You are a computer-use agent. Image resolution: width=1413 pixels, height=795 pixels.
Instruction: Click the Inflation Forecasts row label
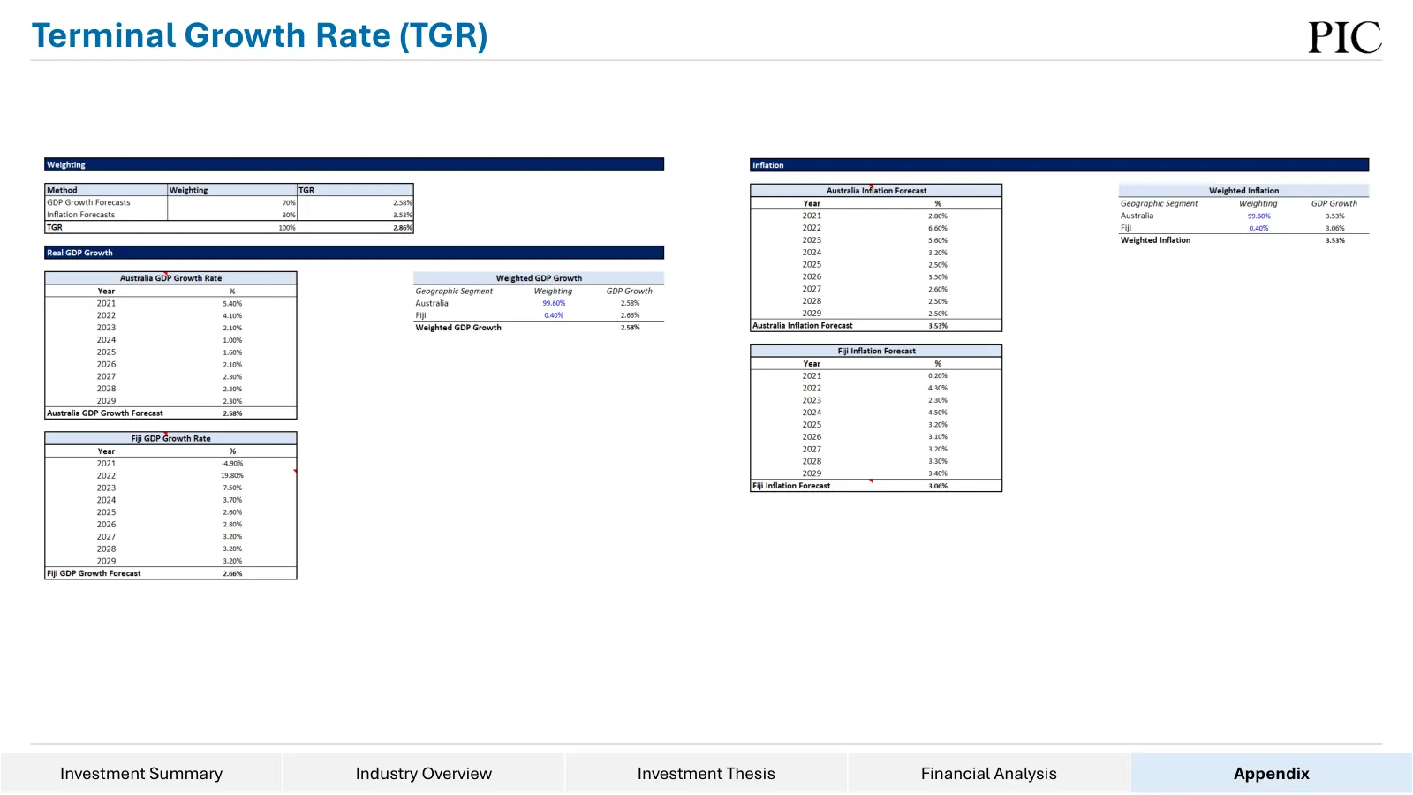pyautogui.click(x=80, y=215)
